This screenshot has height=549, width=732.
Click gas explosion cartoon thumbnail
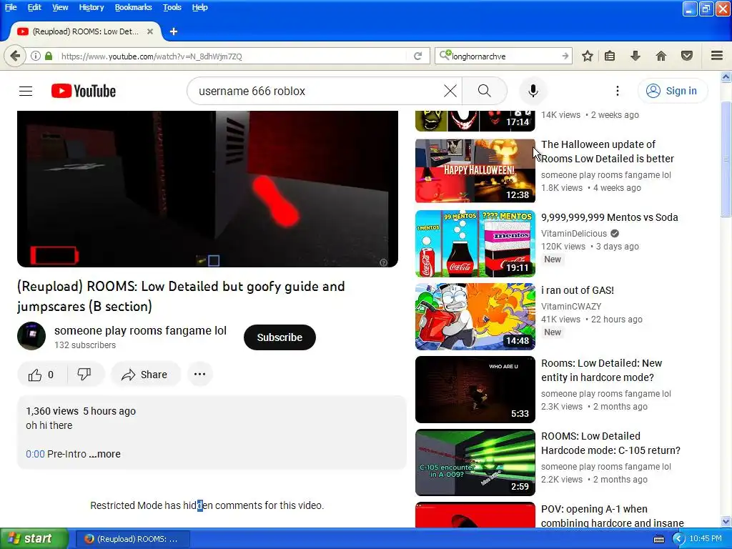pyautogui.click(x=475, y=317)
